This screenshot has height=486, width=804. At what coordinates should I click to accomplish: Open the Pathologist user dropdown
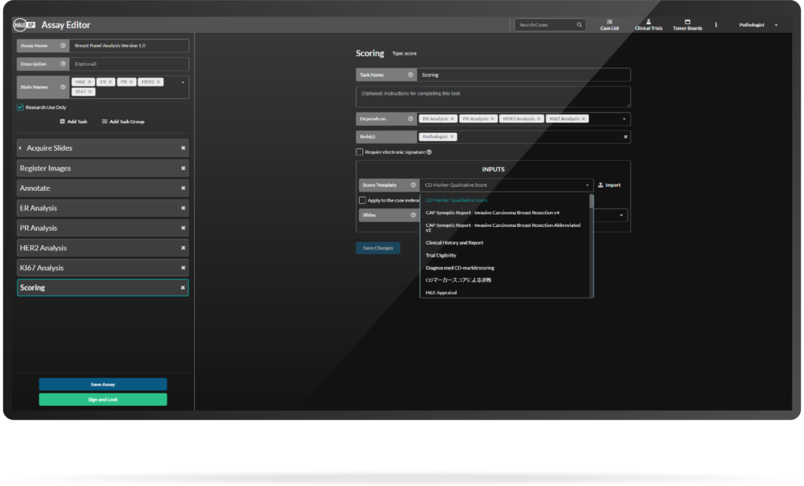[x=777, y=25]
